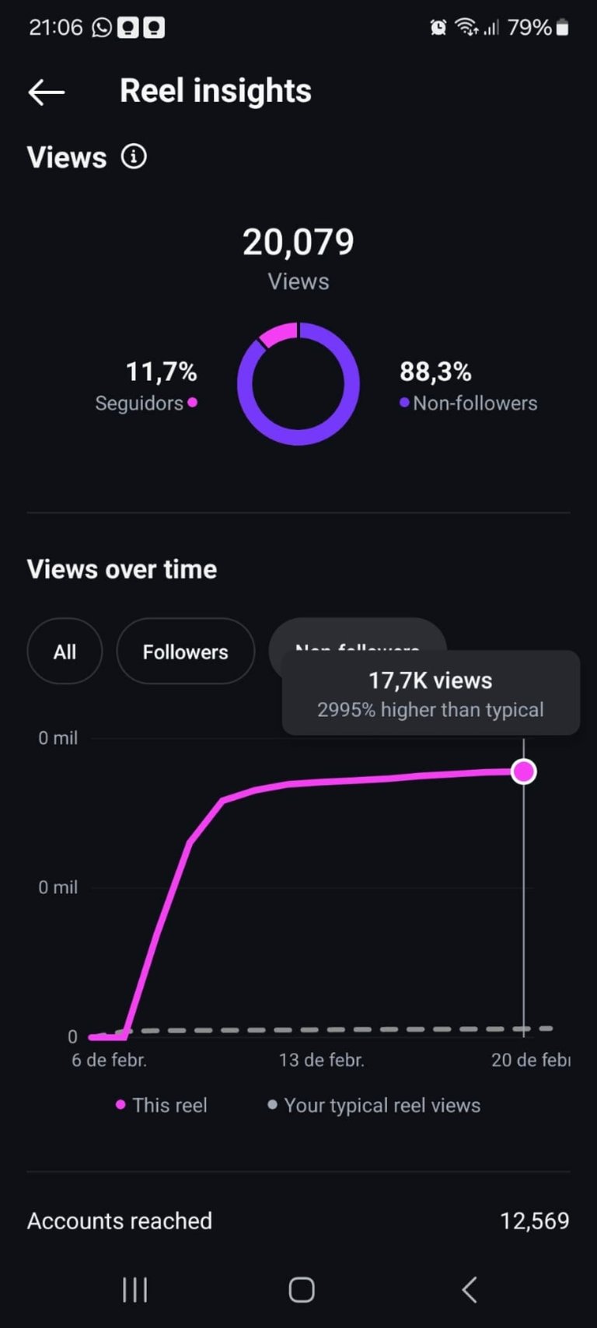
Task: Tap the 17,7K views tooltip
Action: [x=431, y=693]
